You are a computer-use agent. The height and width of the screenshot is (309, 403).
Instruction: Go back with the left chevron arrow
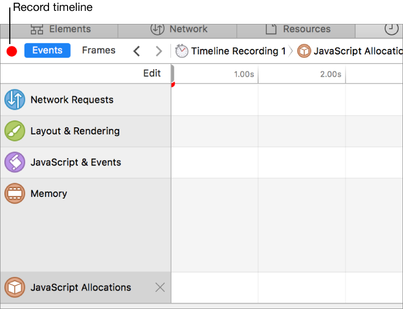(x=137, y=51)
